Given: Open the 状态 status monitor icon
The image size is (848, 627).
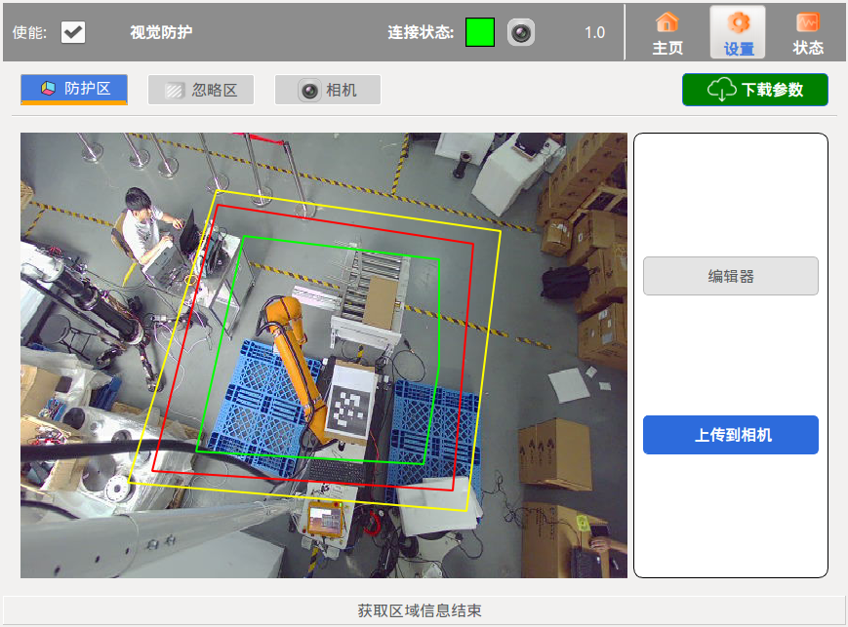Looking at the screenshot, I should point(807,22).
